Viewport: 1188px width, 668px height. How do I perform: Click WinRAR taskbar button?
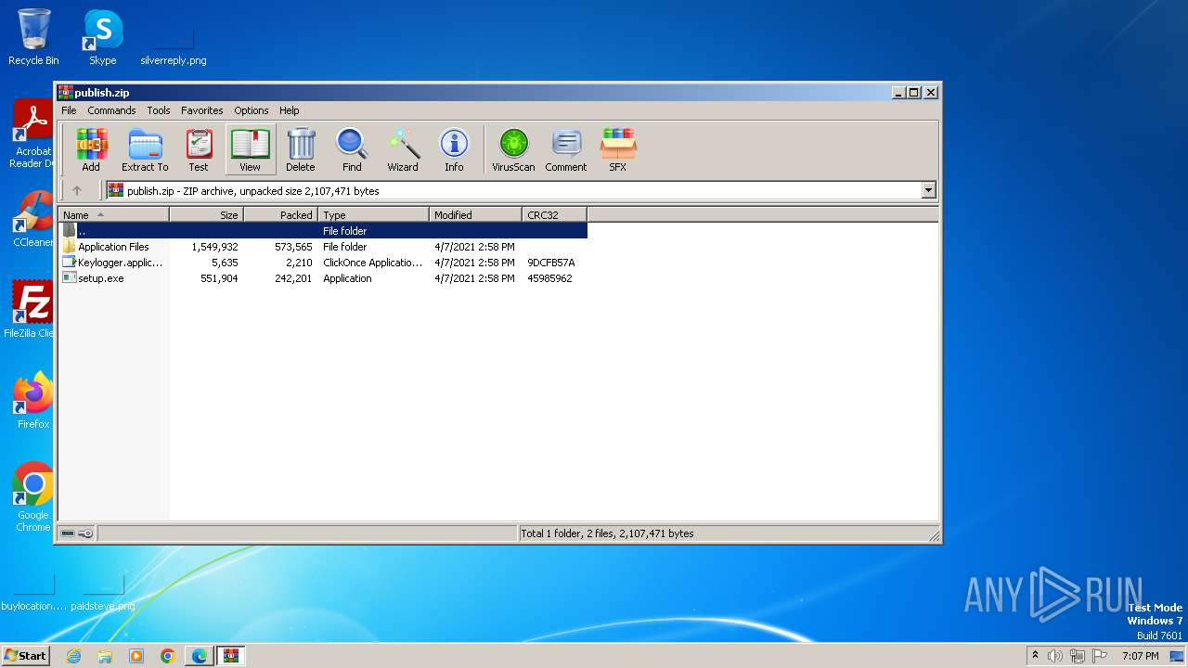coord(231,656)
